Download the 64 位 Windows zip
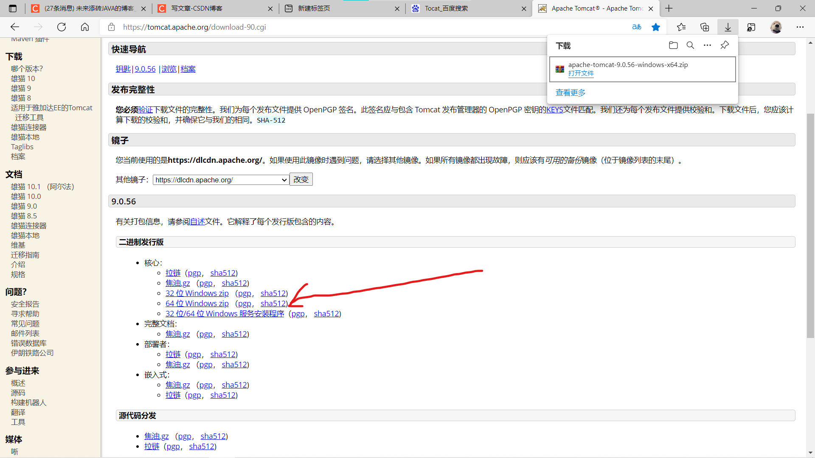This screenshot has width=815, height=458. tap(197, 303)
